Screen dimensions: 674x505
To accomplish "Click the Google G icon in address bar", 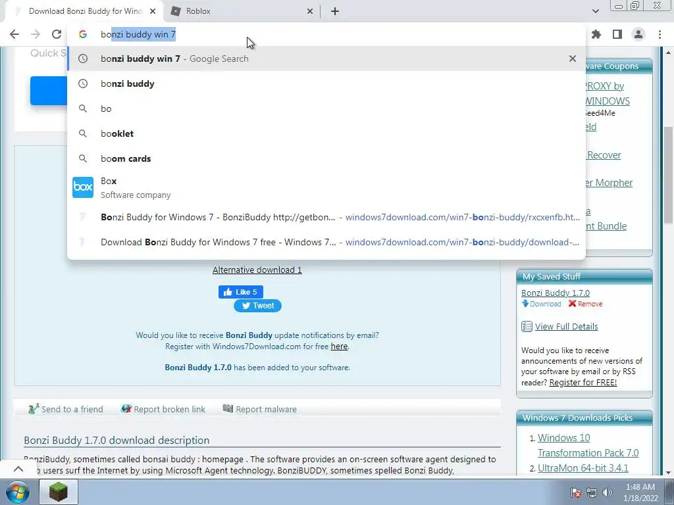I will click(83, 34).
